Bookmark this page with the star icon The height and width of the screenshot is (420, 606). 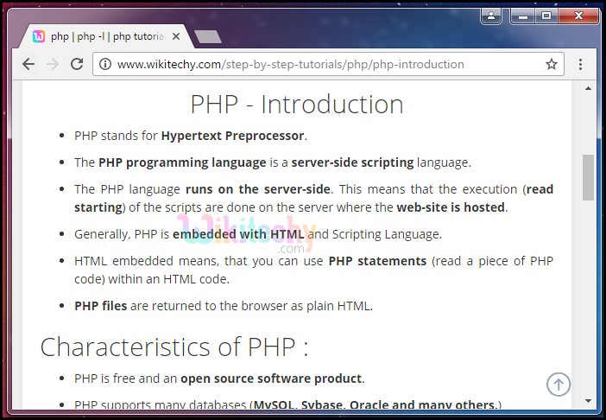point(552,64)
